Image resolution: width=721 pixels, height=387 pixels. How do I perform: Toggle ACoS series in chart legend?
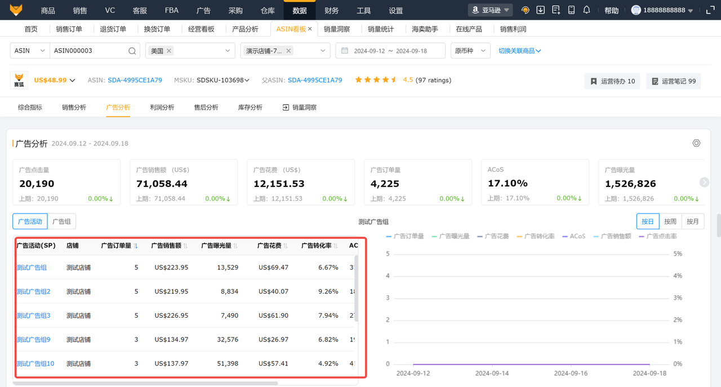[x=573, y=236]
